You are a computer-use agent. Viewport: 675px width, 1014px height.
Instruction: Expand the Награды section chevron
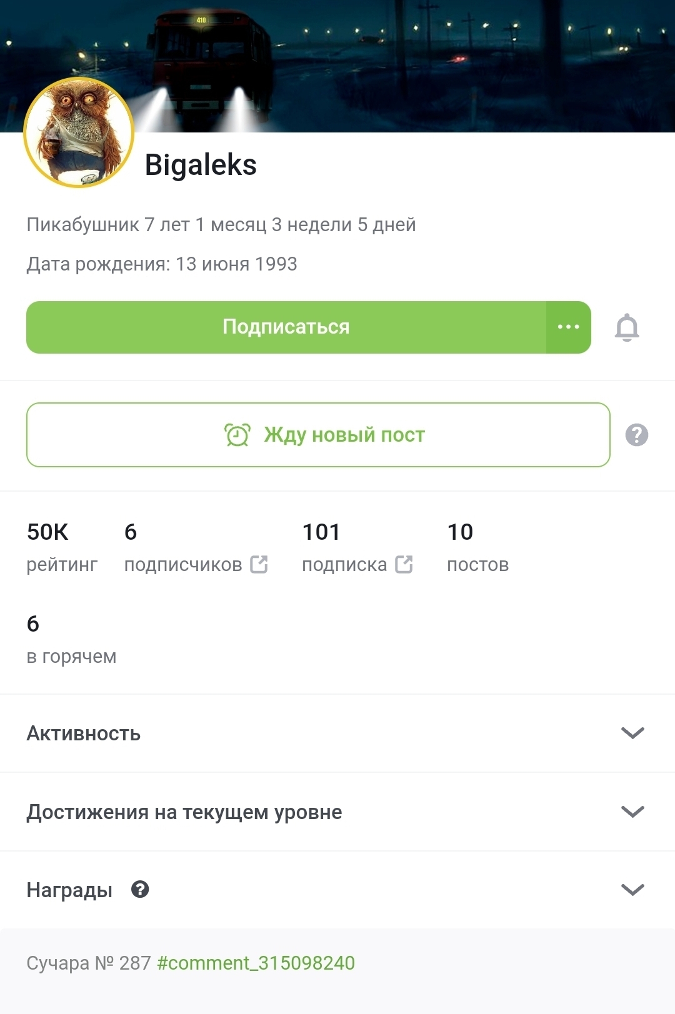(x=632, y=890)
